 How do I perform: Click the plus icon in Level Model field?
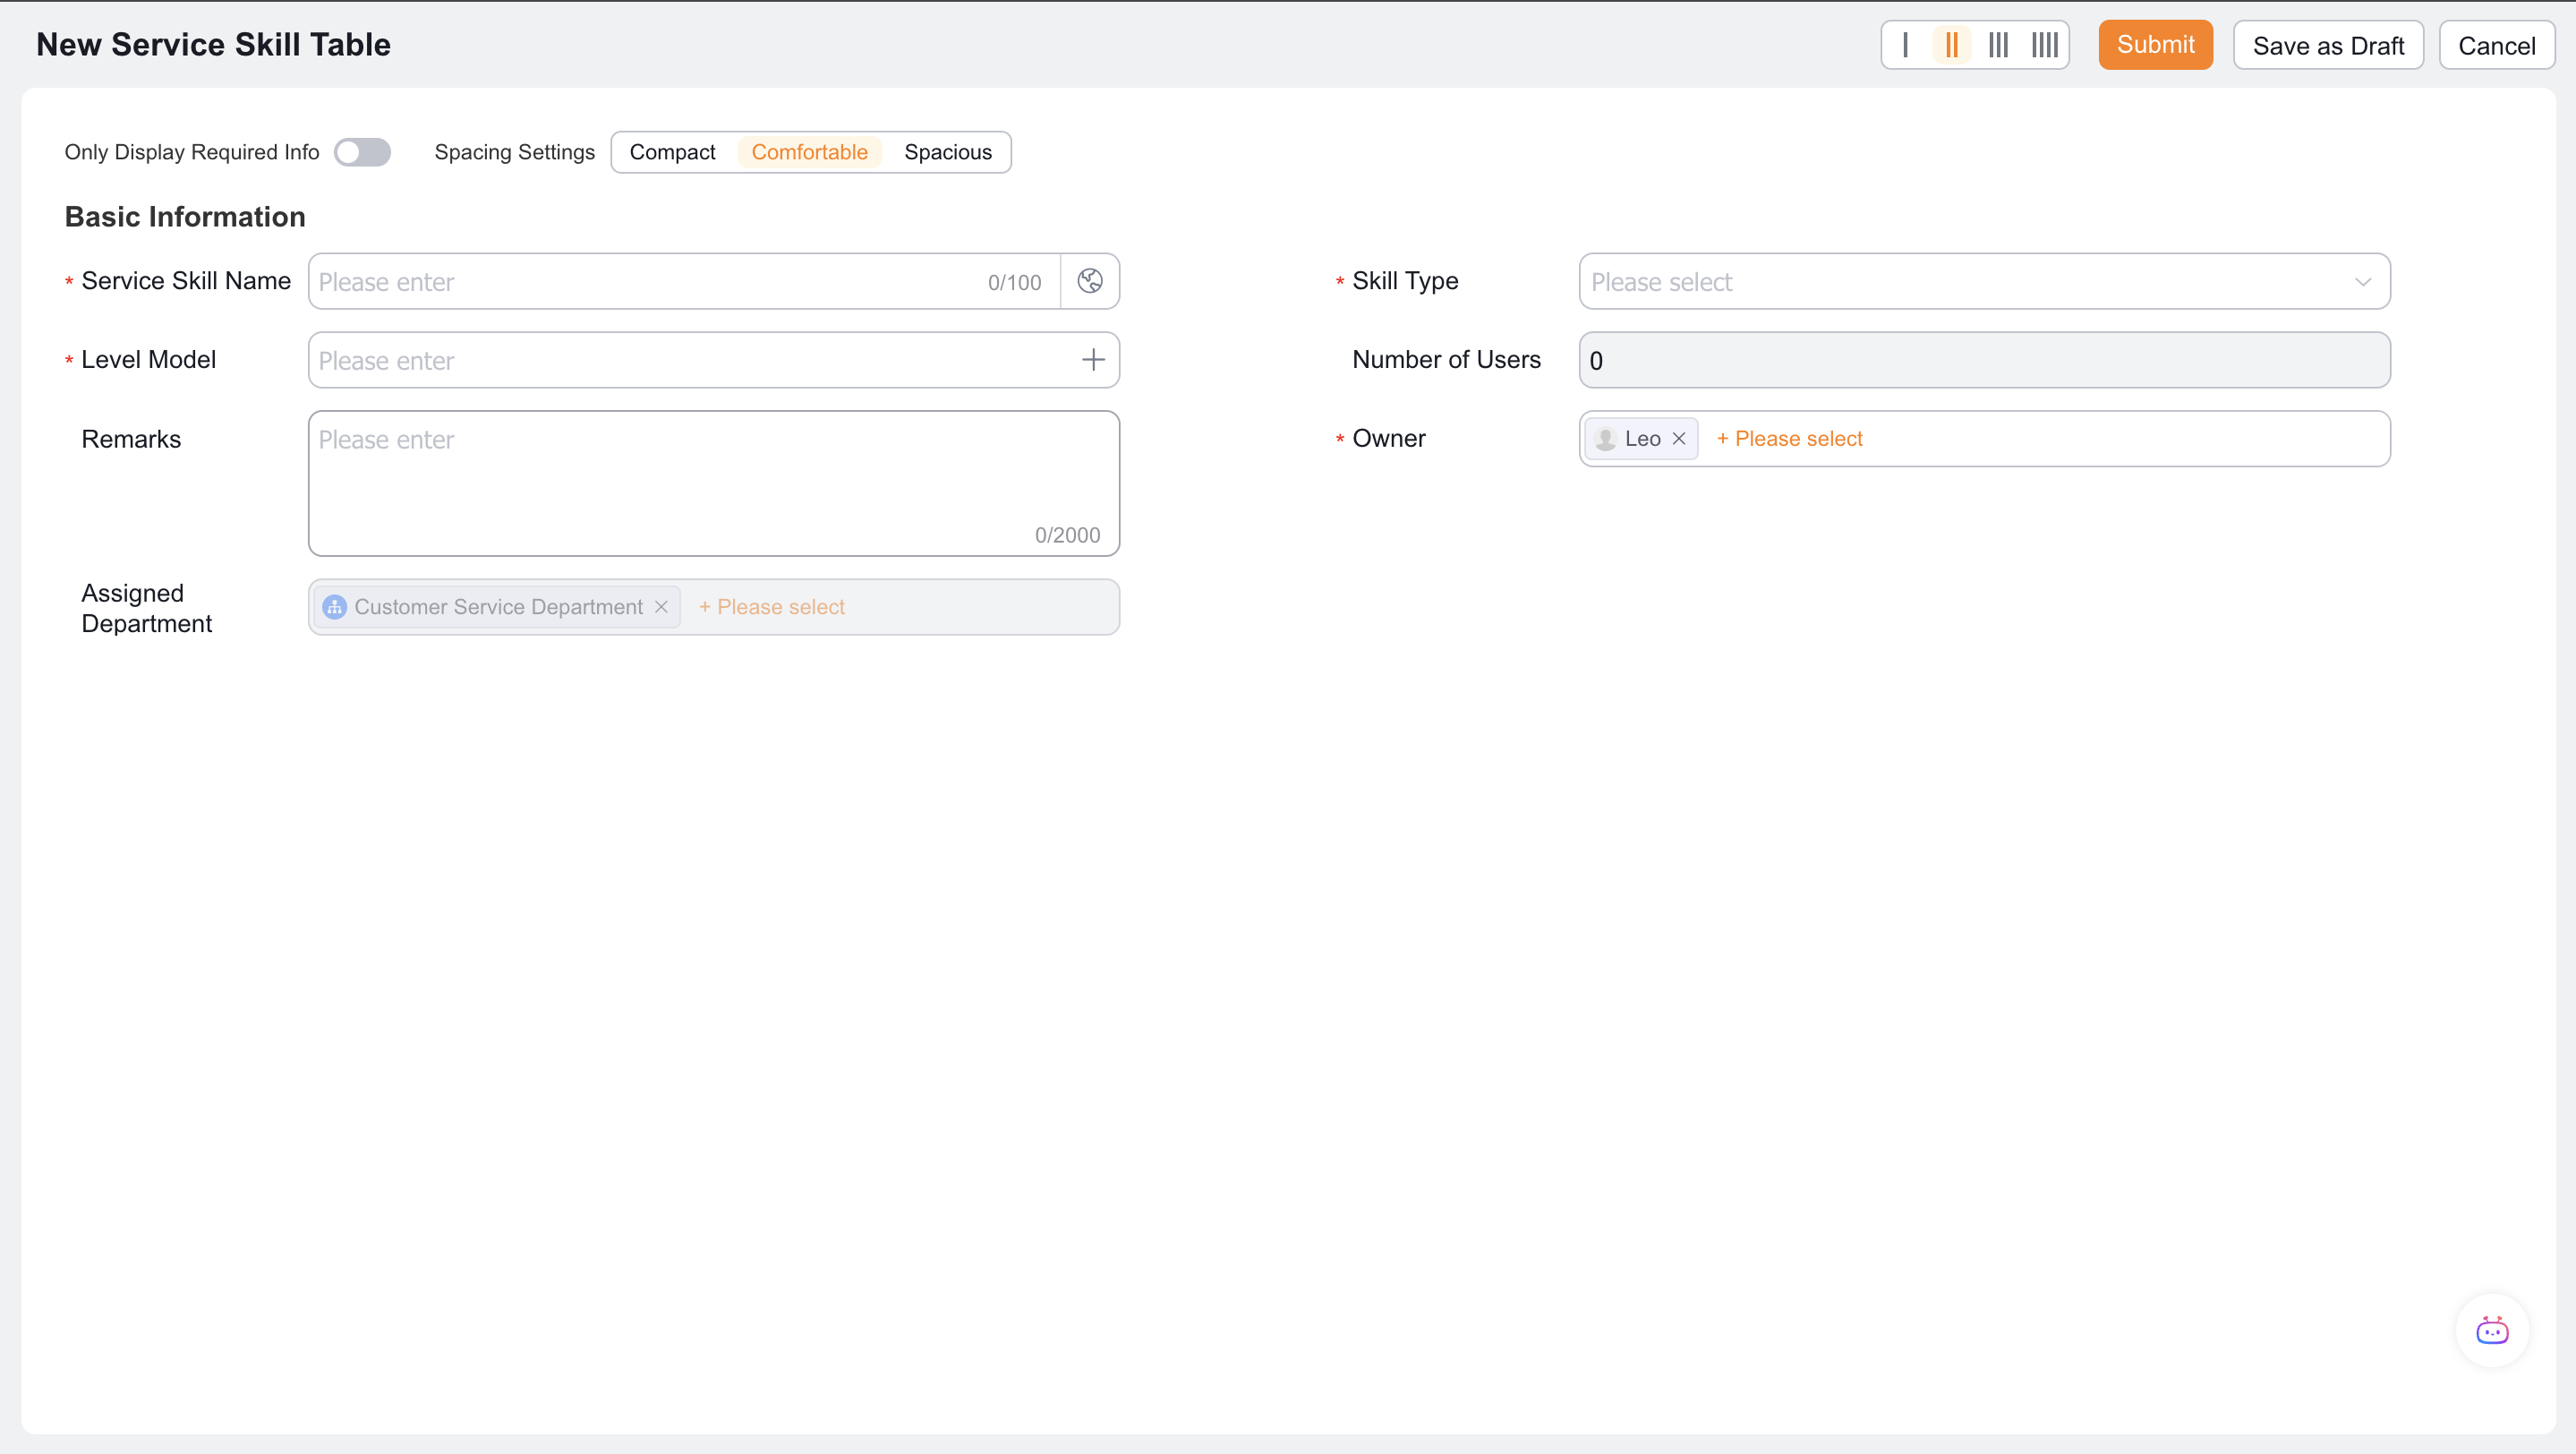(1093, 360)
